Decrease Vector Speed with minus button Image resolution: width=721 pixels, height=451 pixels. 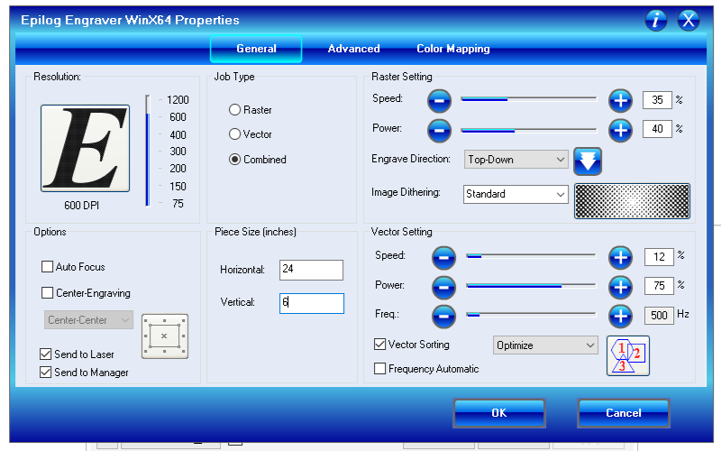point(443,258)
